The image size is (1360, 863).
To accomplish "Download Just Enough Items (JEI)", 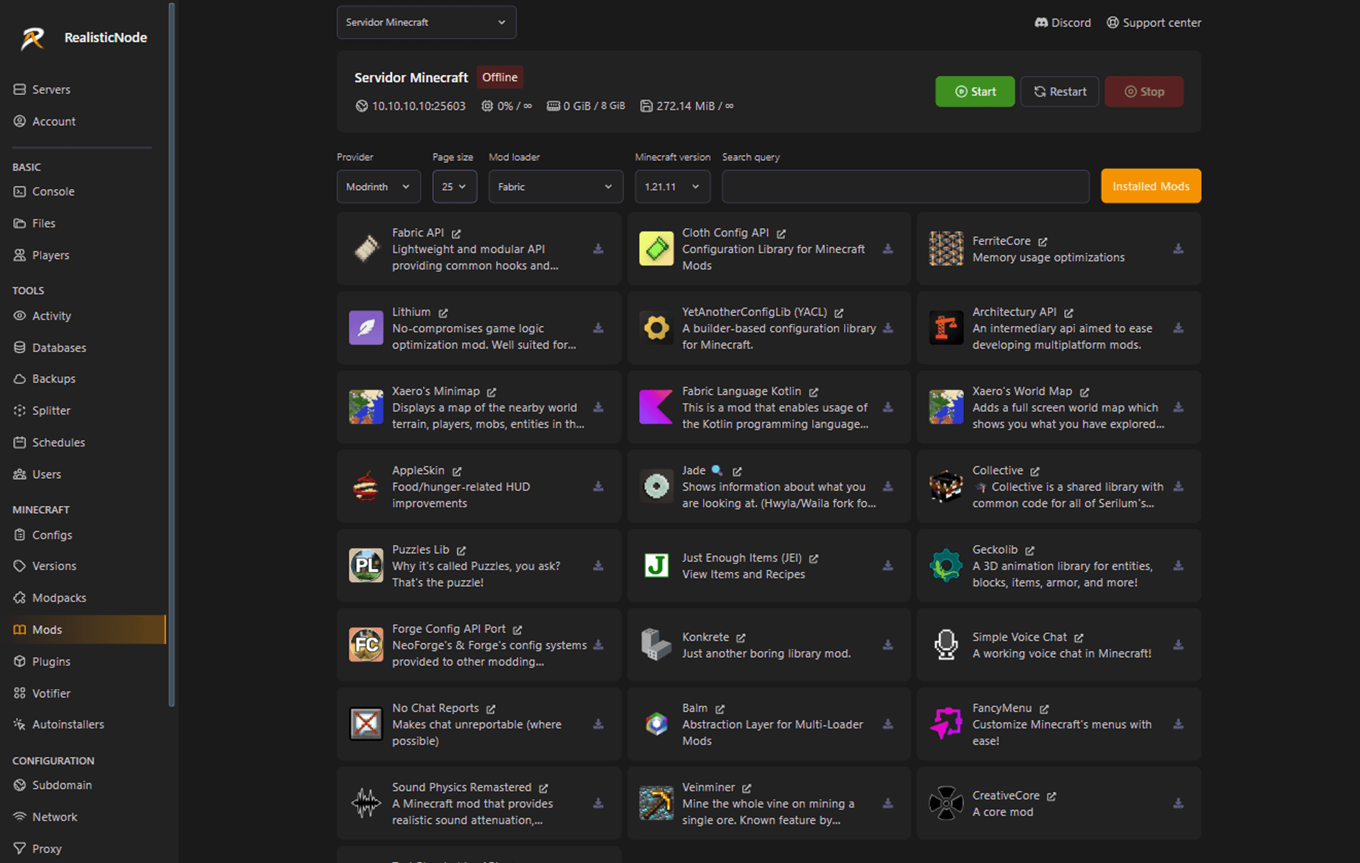I will [888, 566].
